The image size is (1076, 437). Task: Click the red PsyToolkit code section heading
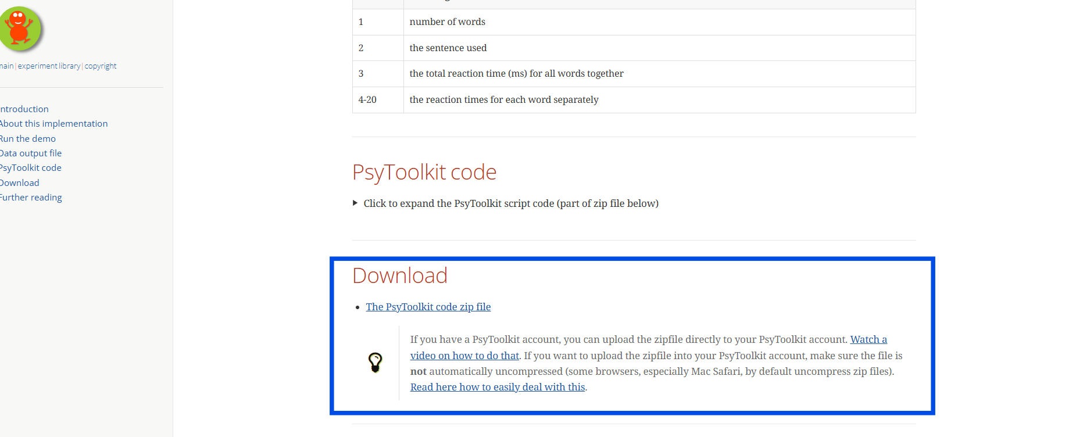pos(424,173)
